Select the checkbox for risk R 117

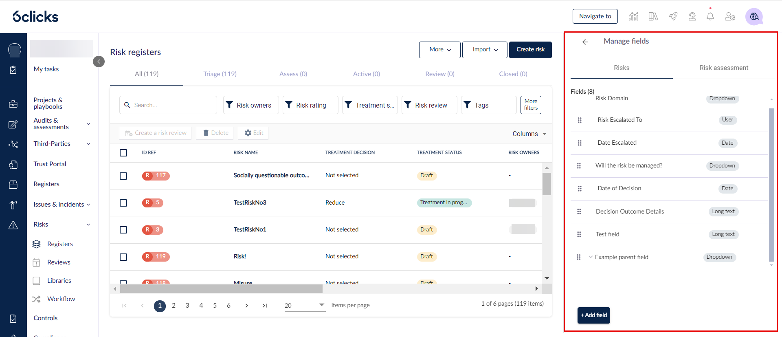click(123, 176)
